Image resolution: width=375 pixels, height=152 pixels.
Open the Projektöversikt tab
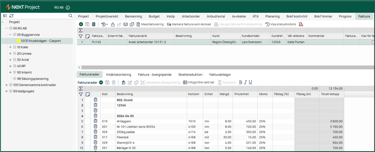click(107, 17)
